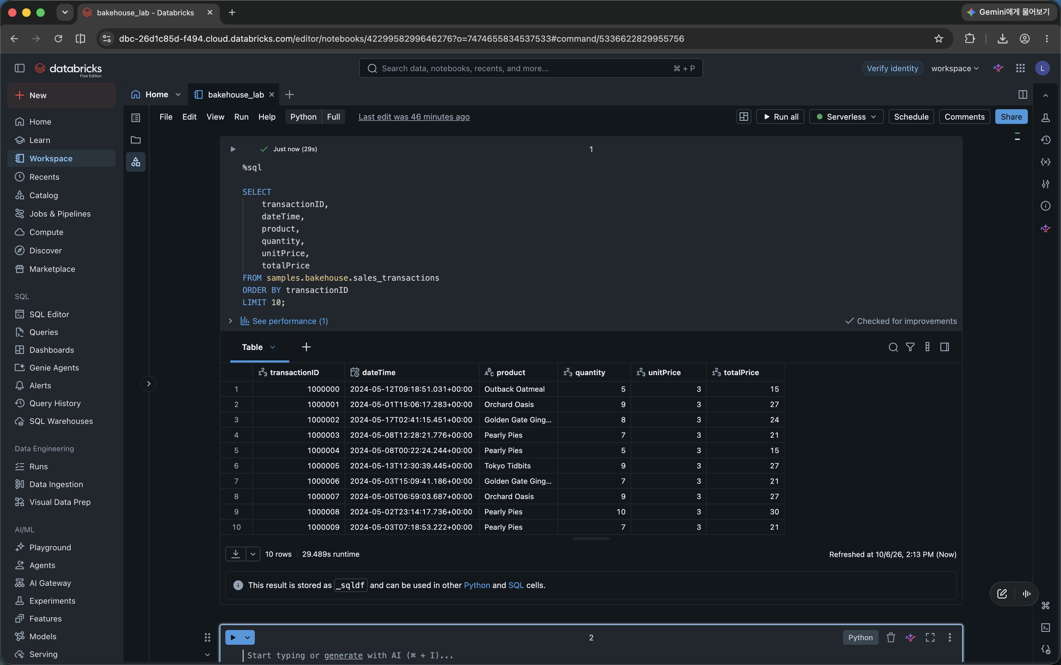1061x665 pixels.
Task: Open version history icon in right rail
Action: click(1046, 140)
